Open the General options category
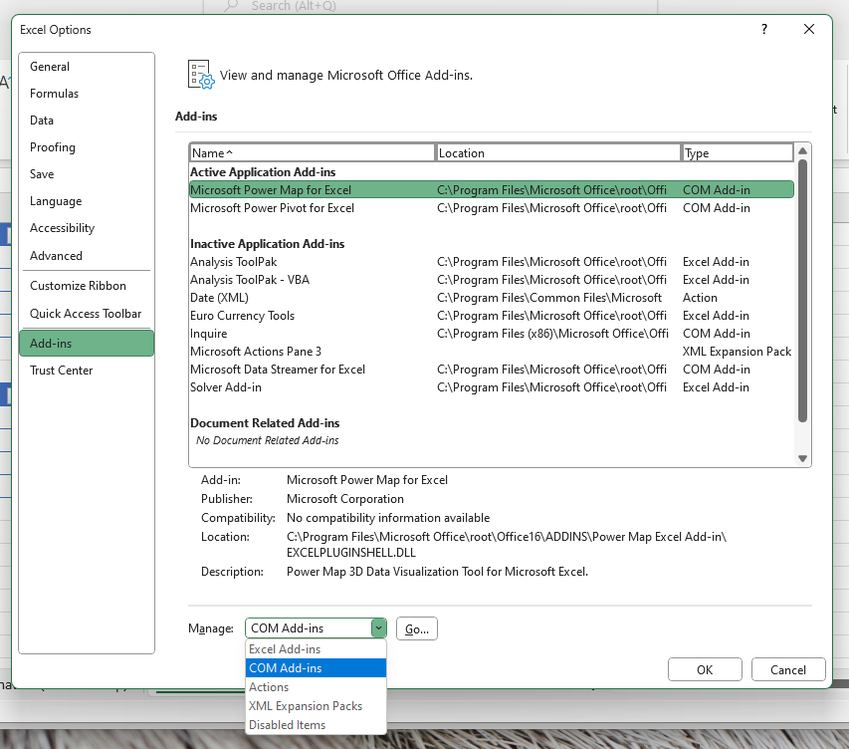The width and height of the screenshot is (849, 749). pos(86,67)
